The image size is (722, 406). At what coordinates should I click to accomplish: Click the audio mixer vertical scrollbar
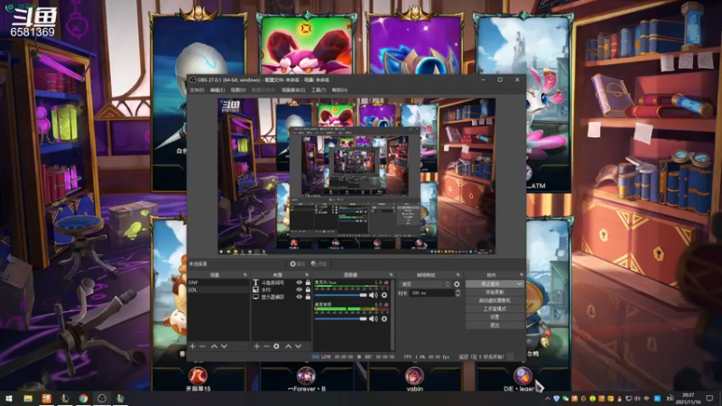click(x=393, y=315)
